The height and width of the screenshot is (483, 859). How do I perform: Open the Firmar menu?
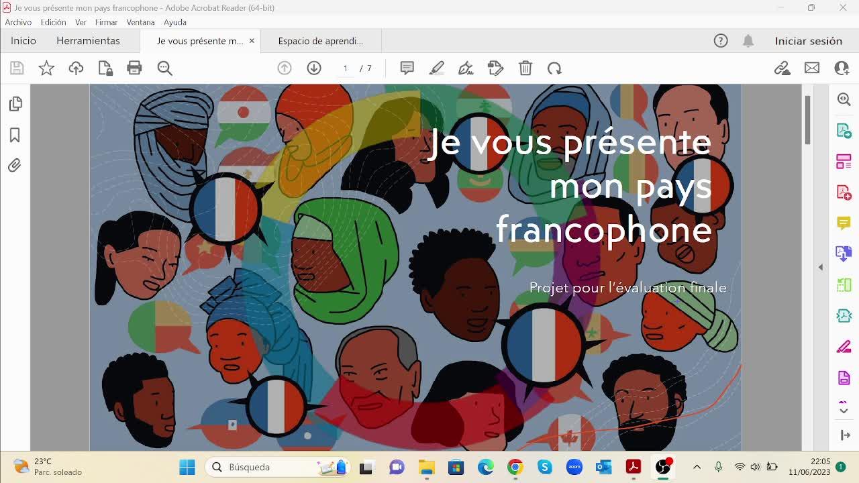coord(106,22)
